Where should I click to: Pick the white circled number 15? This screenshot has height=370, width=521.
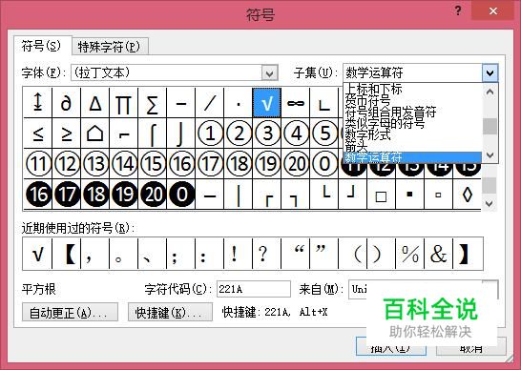tap(152, 164)
